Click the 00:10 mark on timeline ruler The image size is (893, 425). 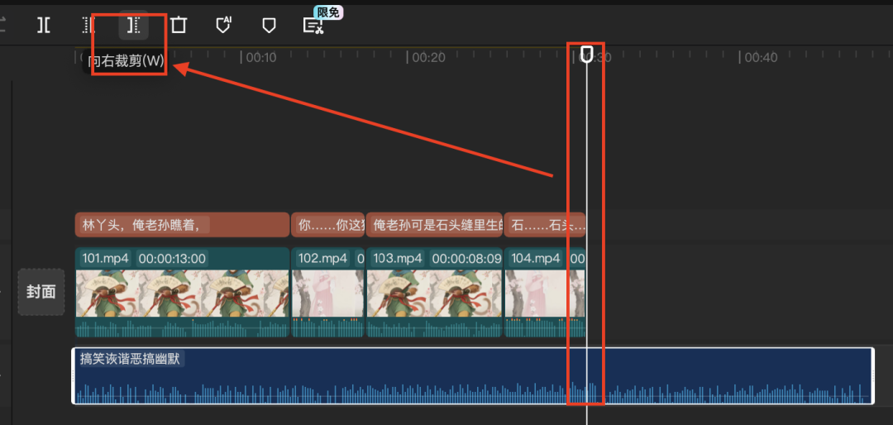259,58
